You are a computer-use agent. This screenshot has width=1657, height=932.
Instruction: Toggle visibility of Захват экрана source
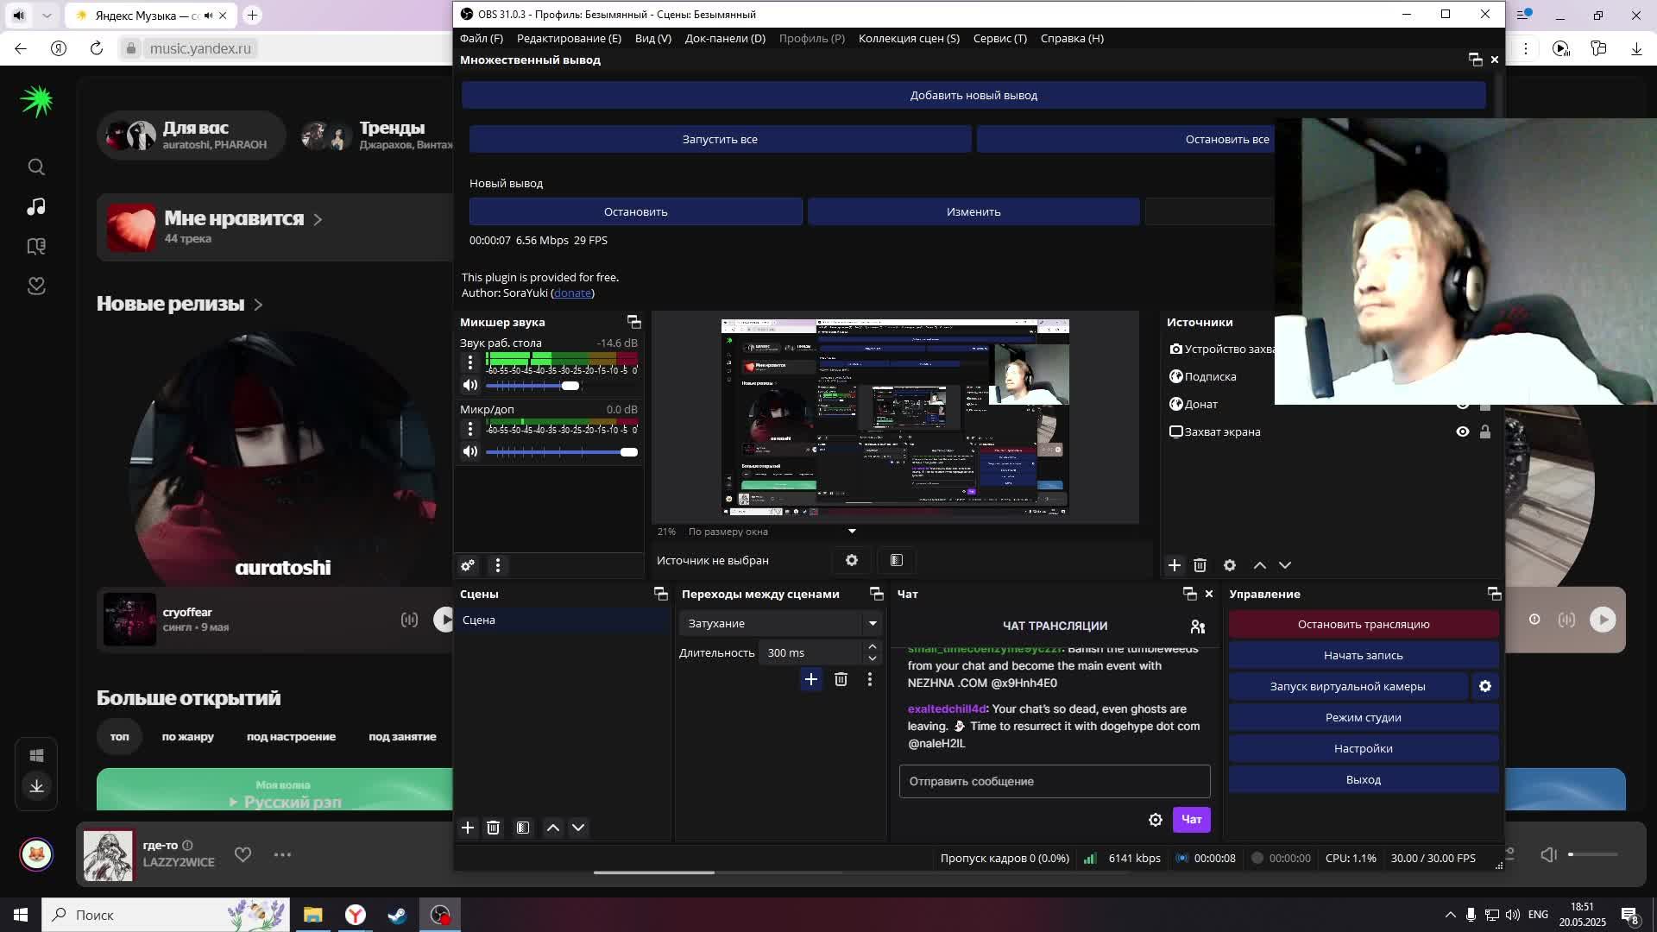tap(1462, 431)
